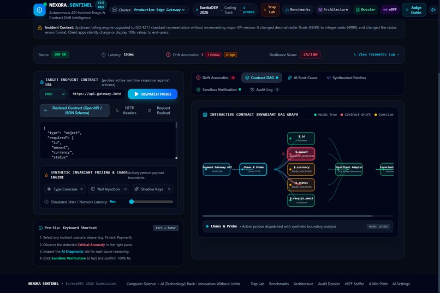The image size is (440, 293).
Task: Click the Sandbox Verification link in pro-tips
Action: (68, 258)
